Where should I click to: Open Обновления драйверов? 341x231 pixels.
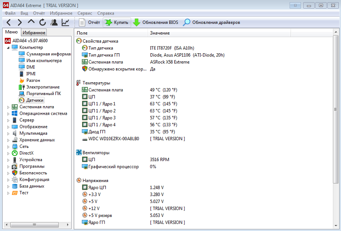211,22
